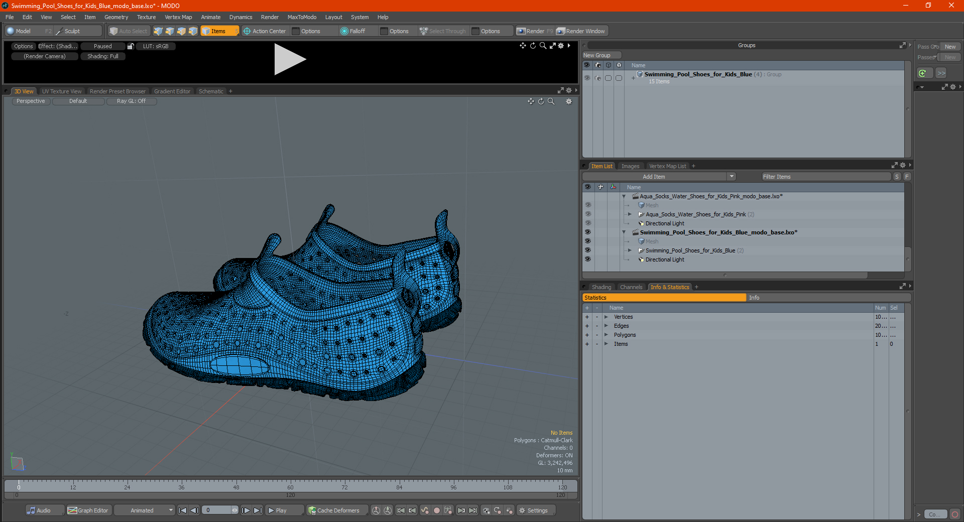Viewport: 964px width, 522px height.
Task: Click the Render camera icon
Action: click(521, 31)
